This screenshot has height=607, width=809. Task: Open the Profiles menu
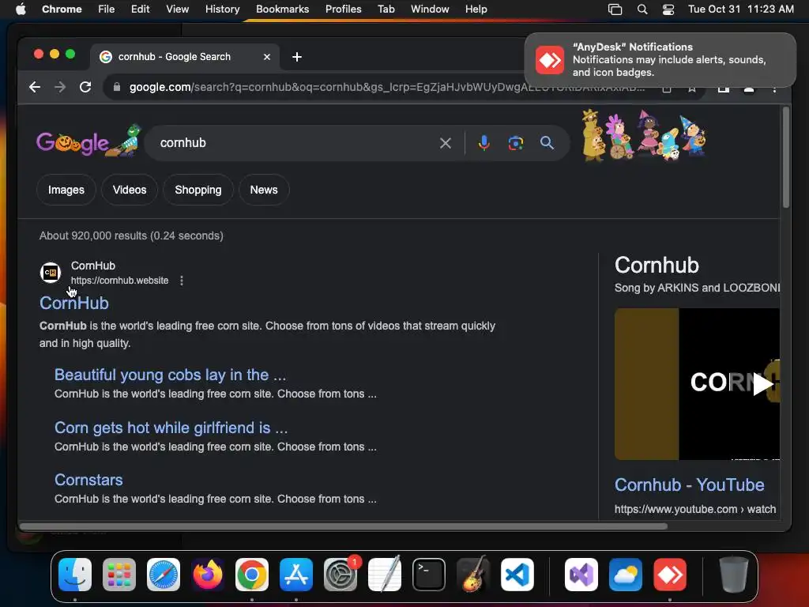343,9
